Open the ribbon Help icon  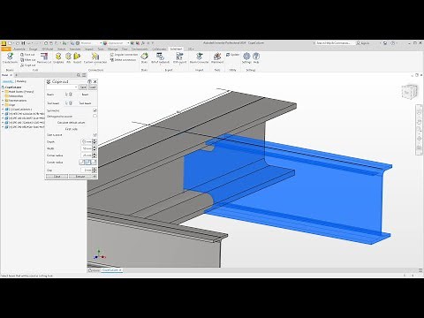click(x=256, y=58)
